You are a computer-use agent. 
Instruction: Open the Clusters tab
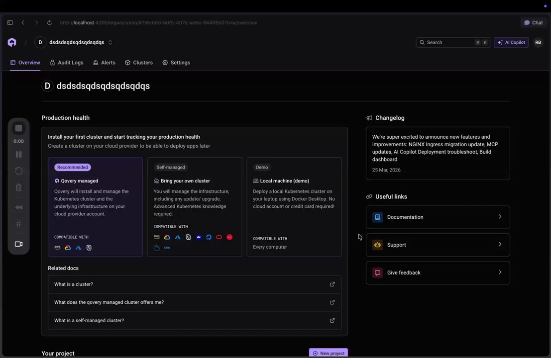138,63
